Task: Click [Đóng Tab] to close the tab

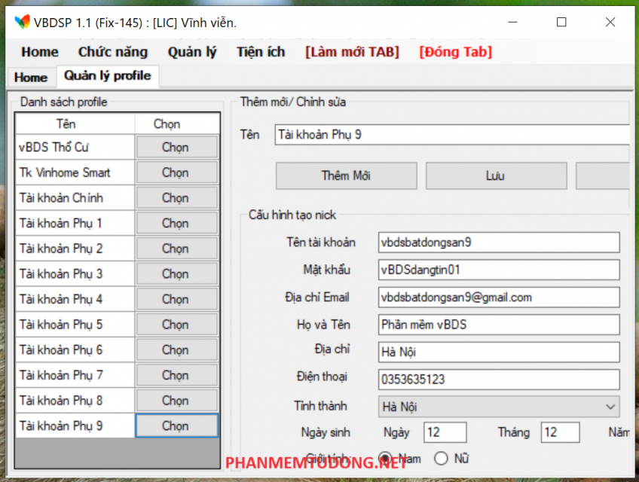Action: [454, 52]
